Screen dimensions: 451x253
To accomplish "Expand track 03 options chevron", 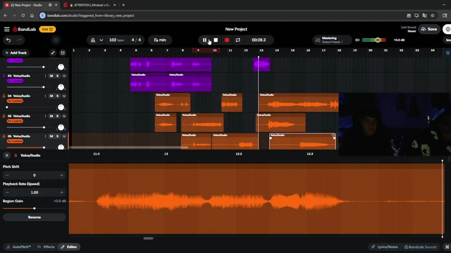I will tap(64, 76).
